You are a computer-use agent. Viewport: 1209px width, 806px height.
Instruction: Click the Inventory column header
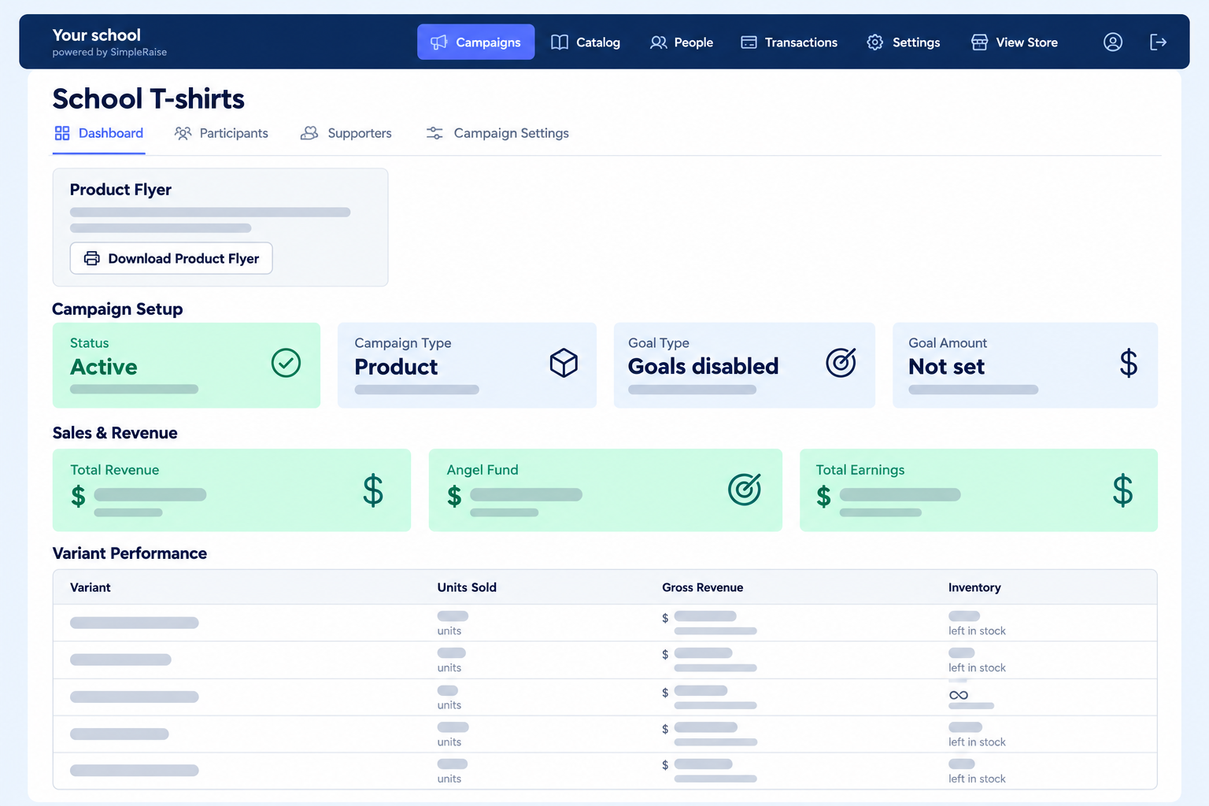[974, 587]
